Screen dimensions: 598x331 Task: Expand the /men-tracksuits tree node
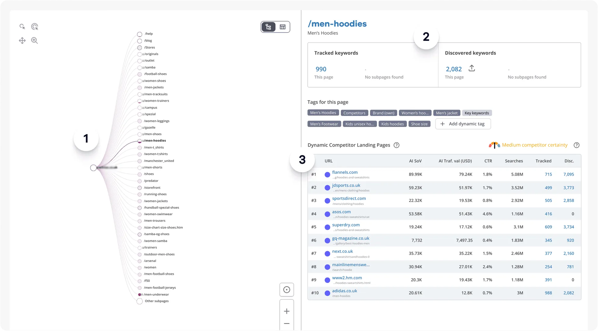140,94
